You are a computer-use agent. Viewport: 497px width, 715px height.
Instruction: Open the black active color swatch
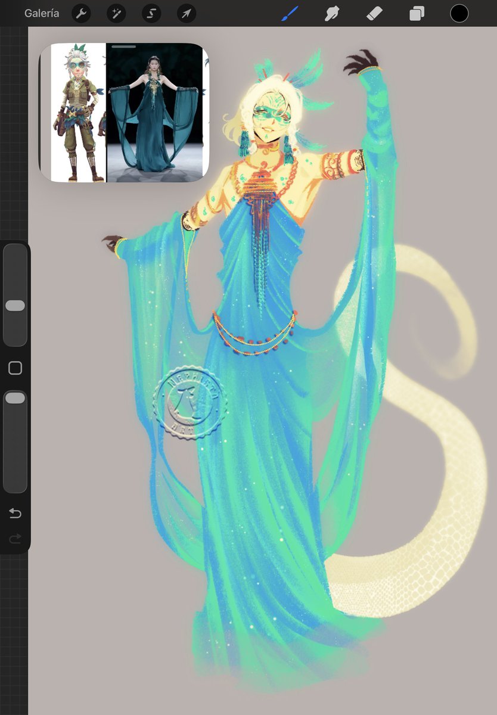pos(459,13)
